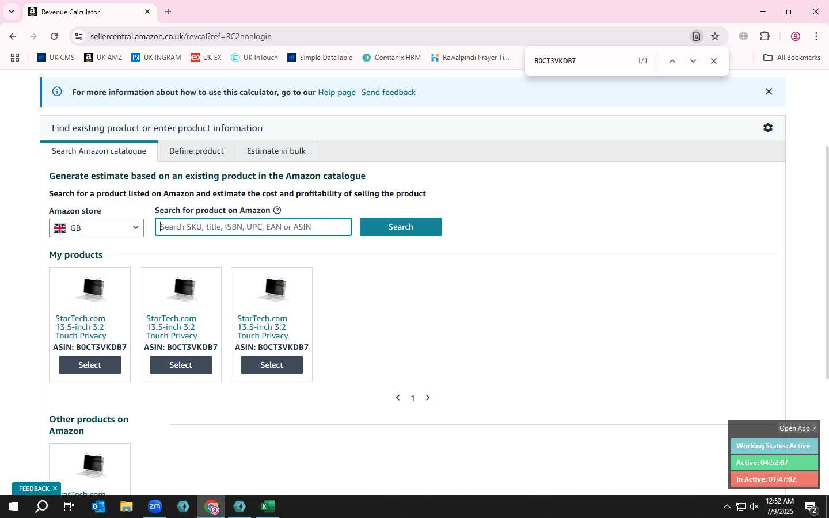Click thumbnail under Other products on Amazon
This screenshot has width=829, height=518.
pyautogui.click(x=91, y=466)
